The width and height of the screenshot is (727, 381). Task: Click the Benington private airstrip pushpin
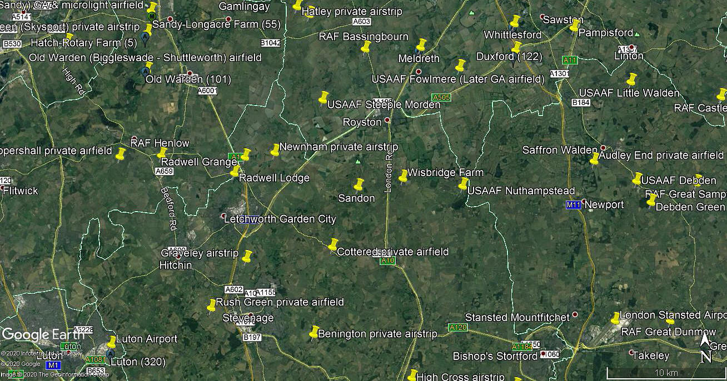(x=313, y=333)
